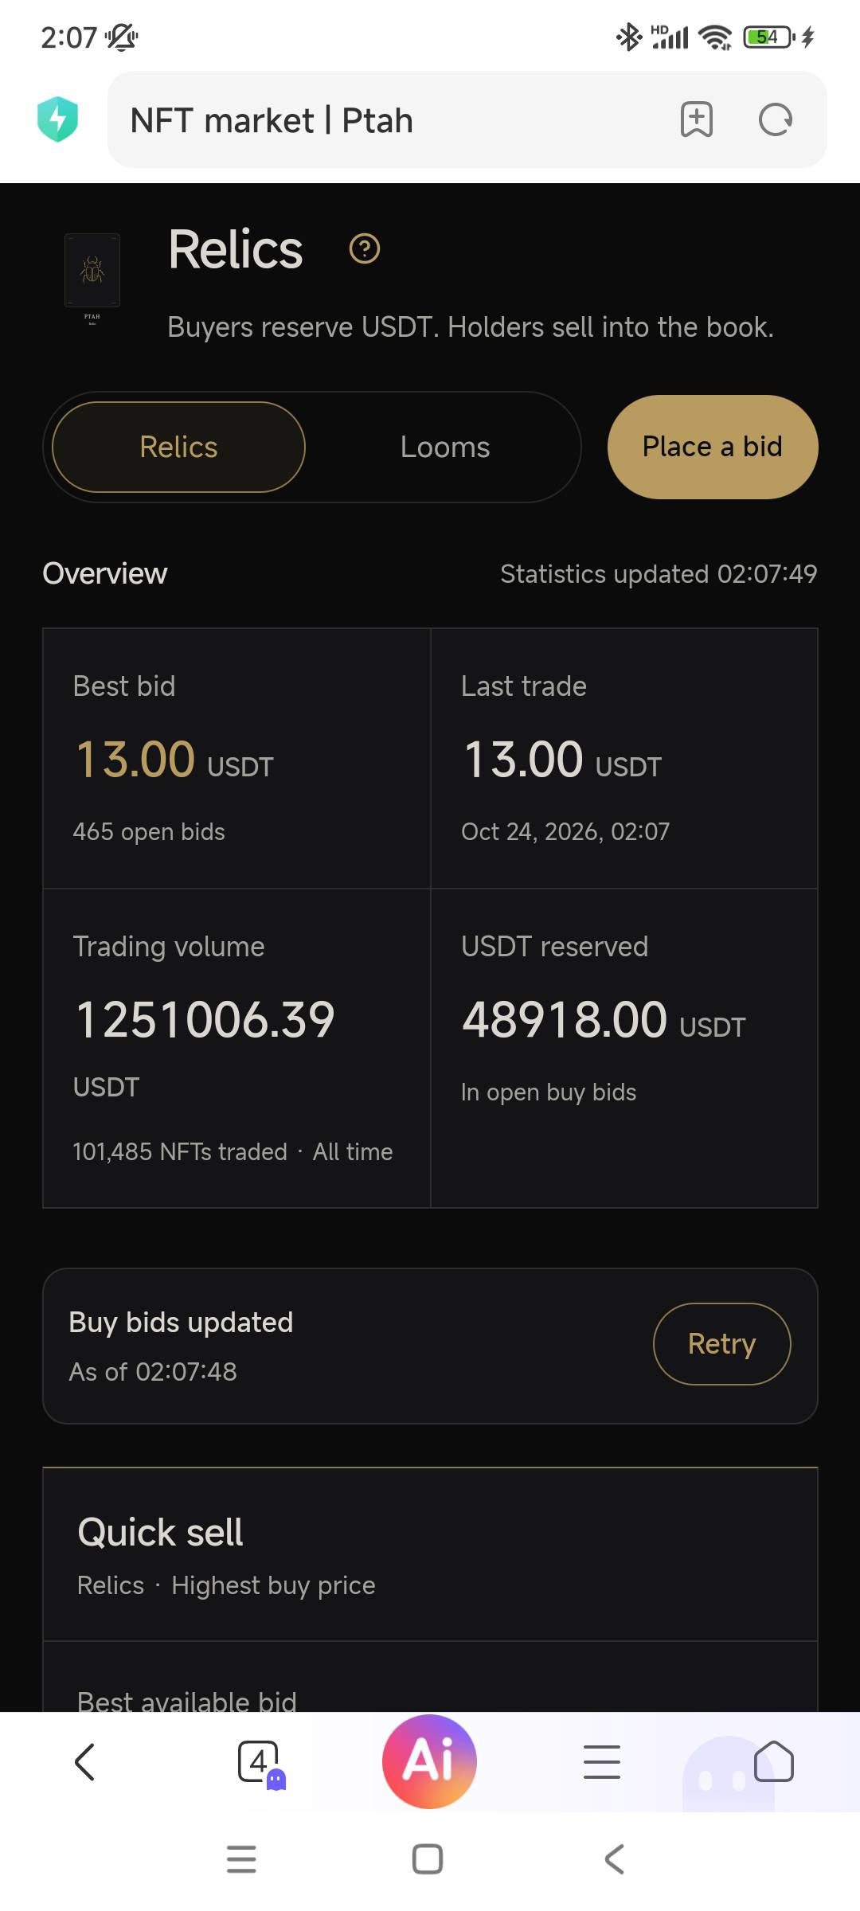This screenshot has width=860, height=1911.
Task: Open the Relics card thumbnail image
Action: coord(92,271)
